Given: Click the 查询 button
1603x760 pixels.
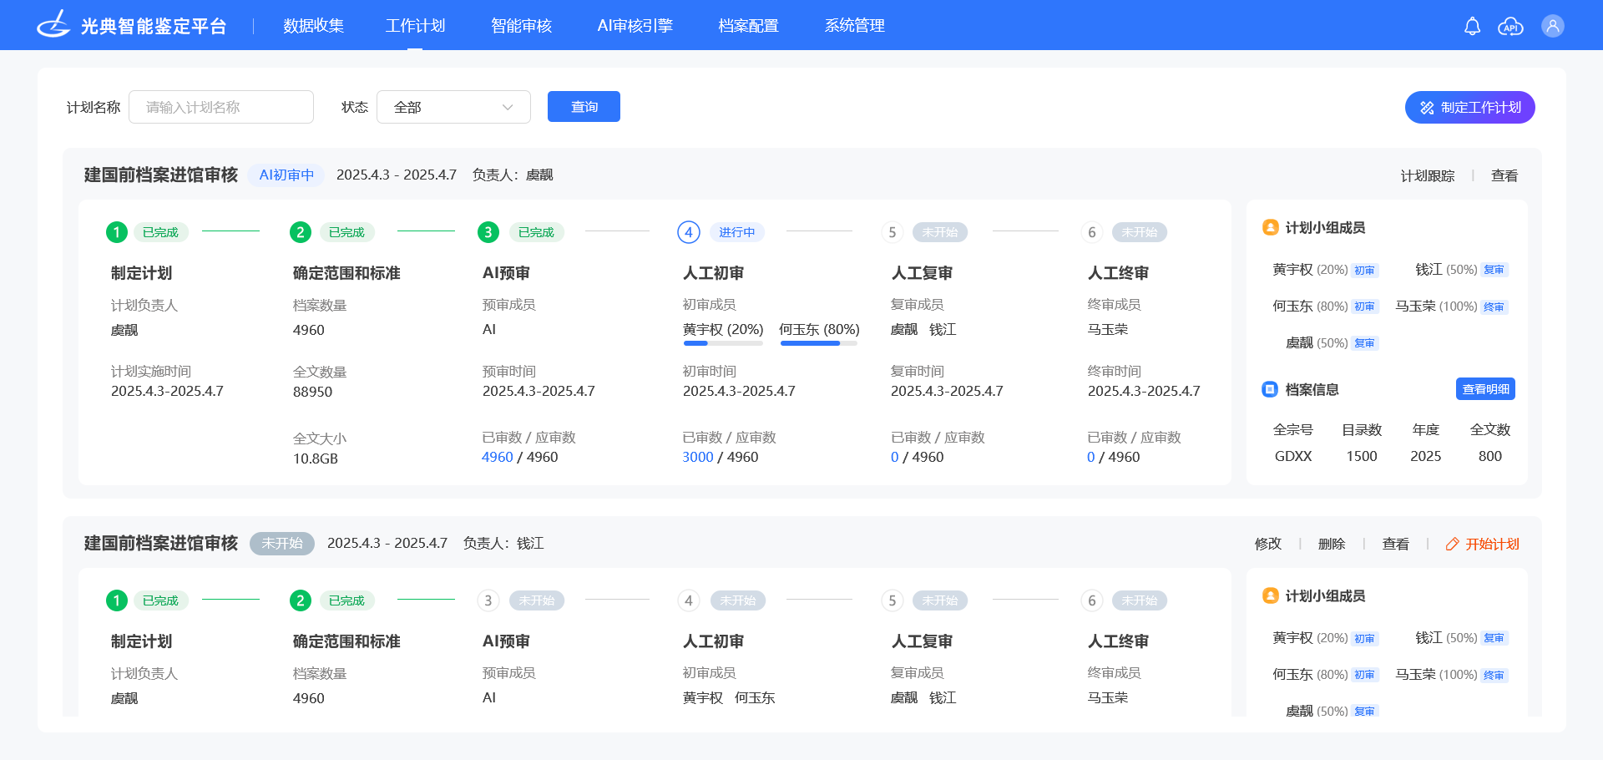Looking at the screenshot, I should pos(584,106).
